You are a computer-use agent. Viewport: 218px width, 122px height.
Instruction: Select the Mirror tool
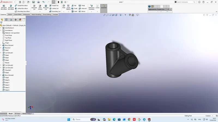pos(82,11)
